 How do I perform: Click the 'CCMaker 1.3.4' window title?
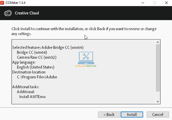coord(15,3)
